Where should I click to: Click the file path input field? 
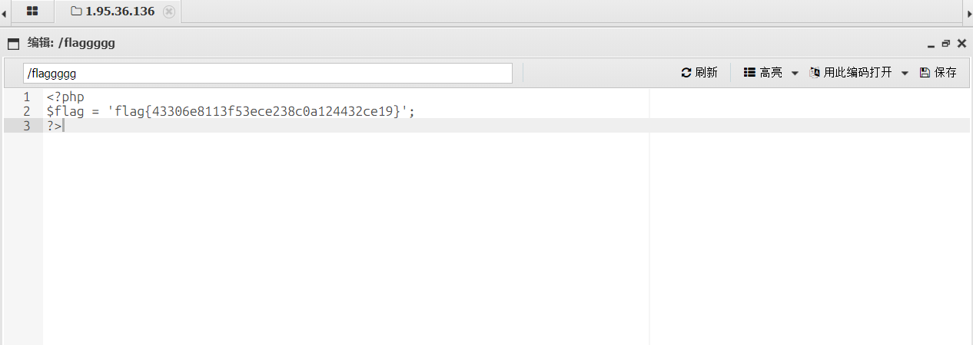(x=267, y=73)
